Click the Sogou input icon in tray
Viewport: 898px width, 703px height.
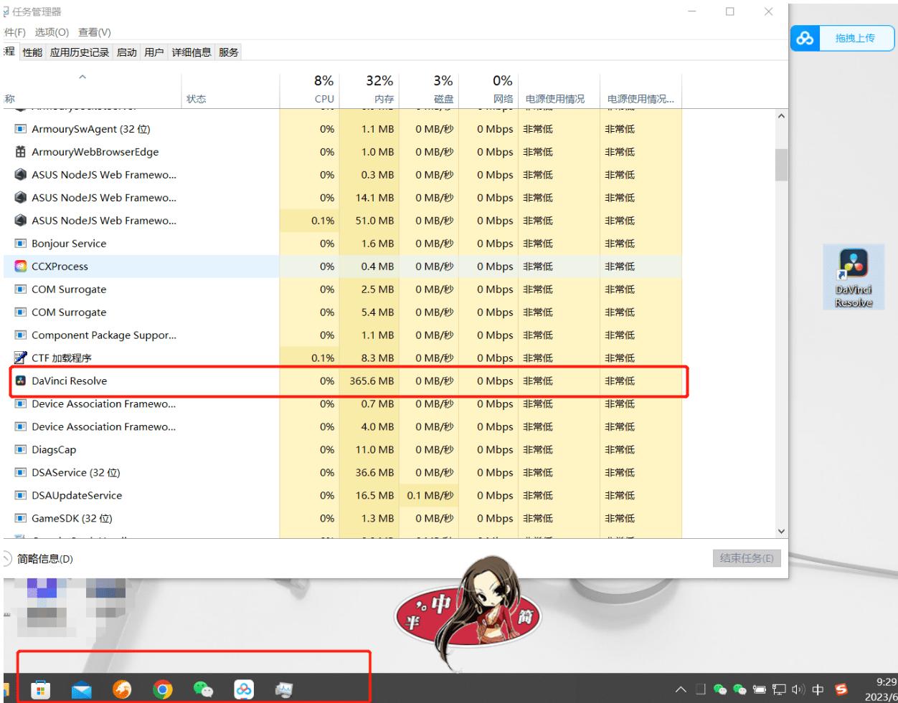coord(841,689)
